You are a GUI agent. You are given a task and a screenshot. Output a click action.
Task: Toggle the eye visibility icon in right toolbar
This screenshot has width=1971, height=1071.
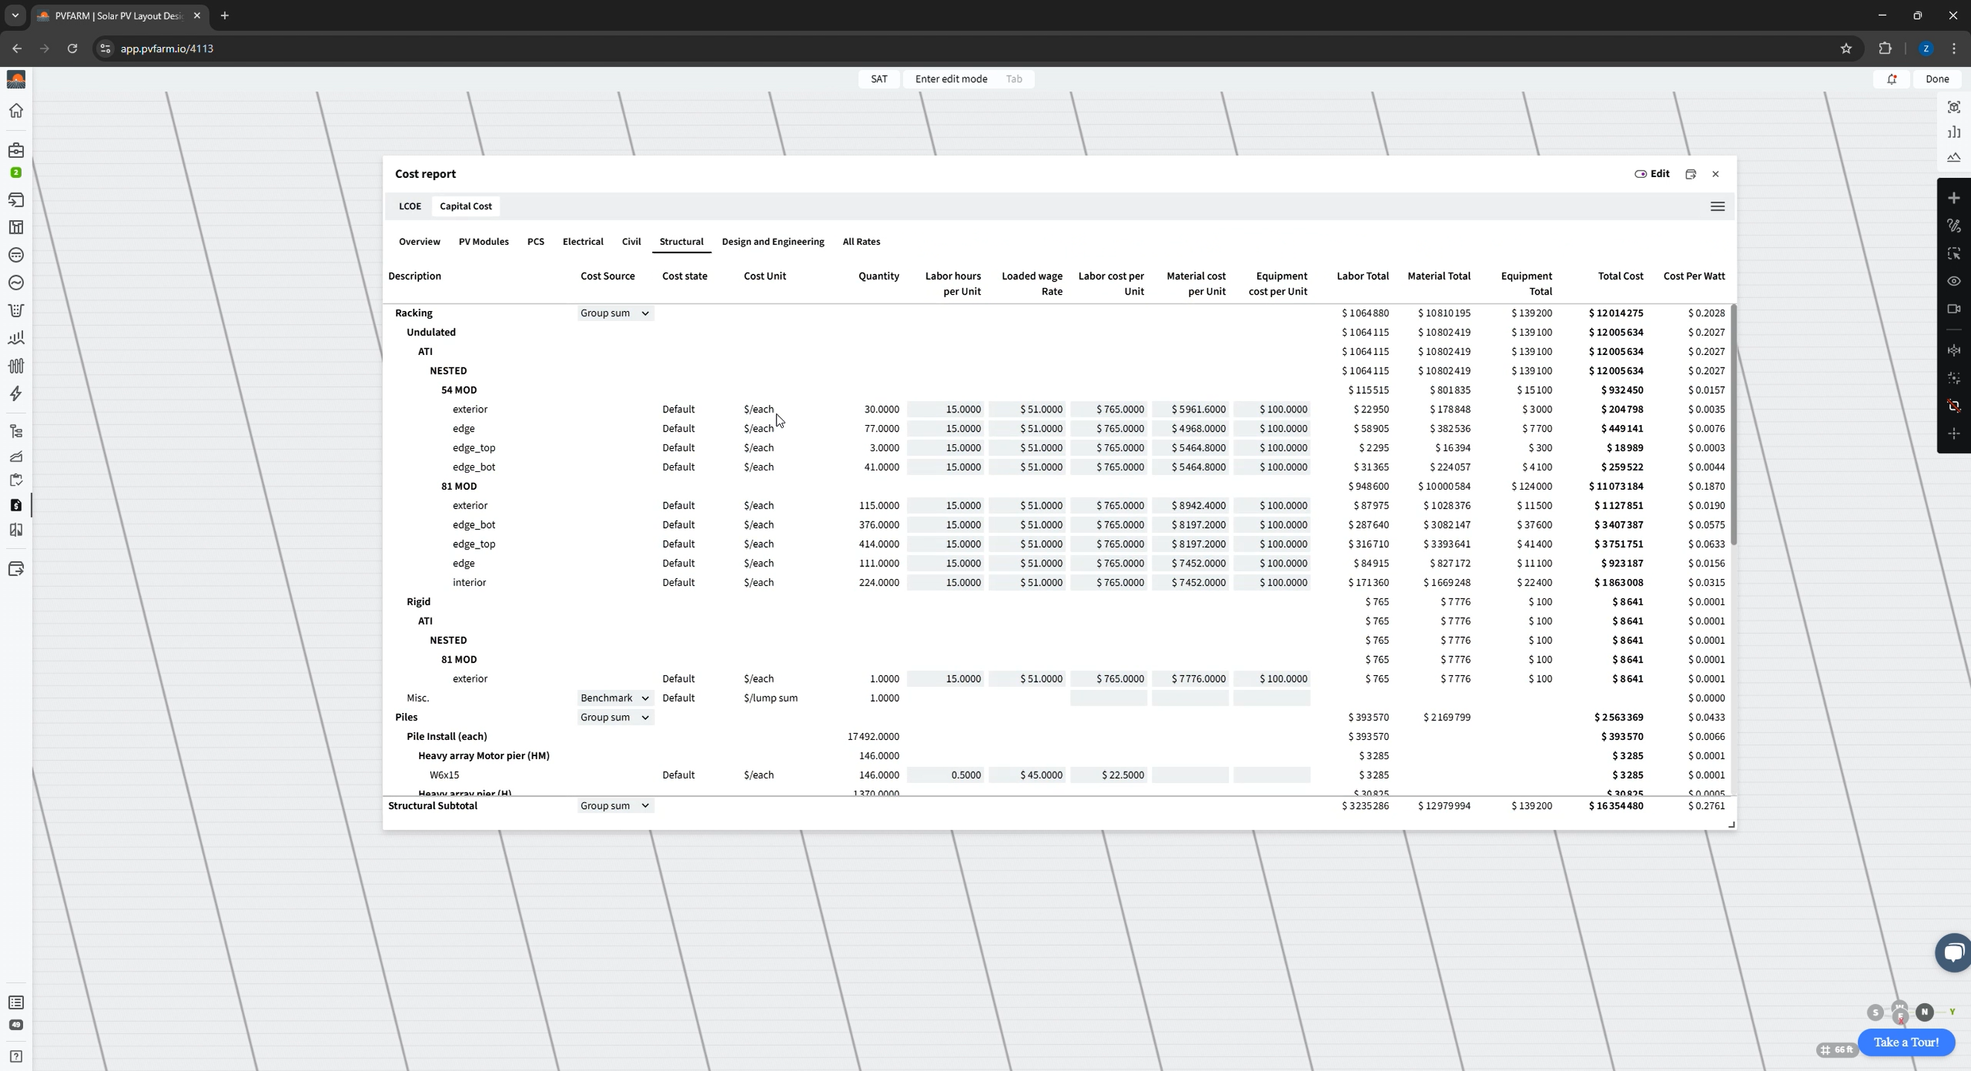click(x=1953, y=281)
